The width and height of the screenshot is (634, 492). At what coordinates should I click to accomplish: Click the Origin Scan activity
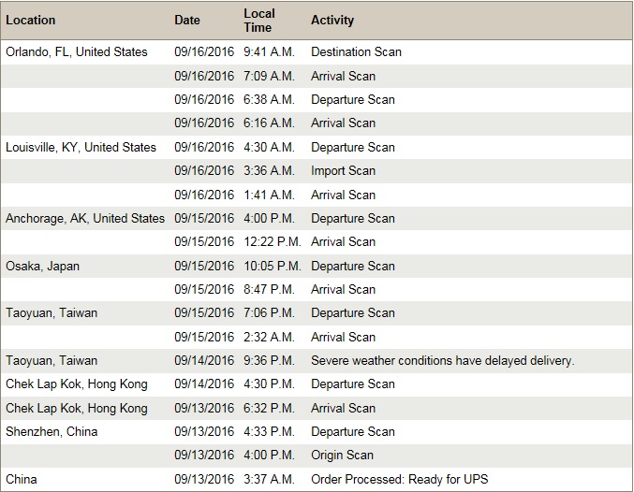(342, 456)
